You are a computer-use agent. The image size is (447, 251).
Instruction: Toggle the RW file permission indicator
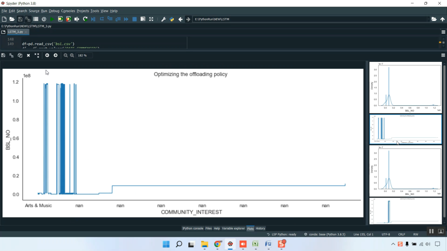coord(415,234)
